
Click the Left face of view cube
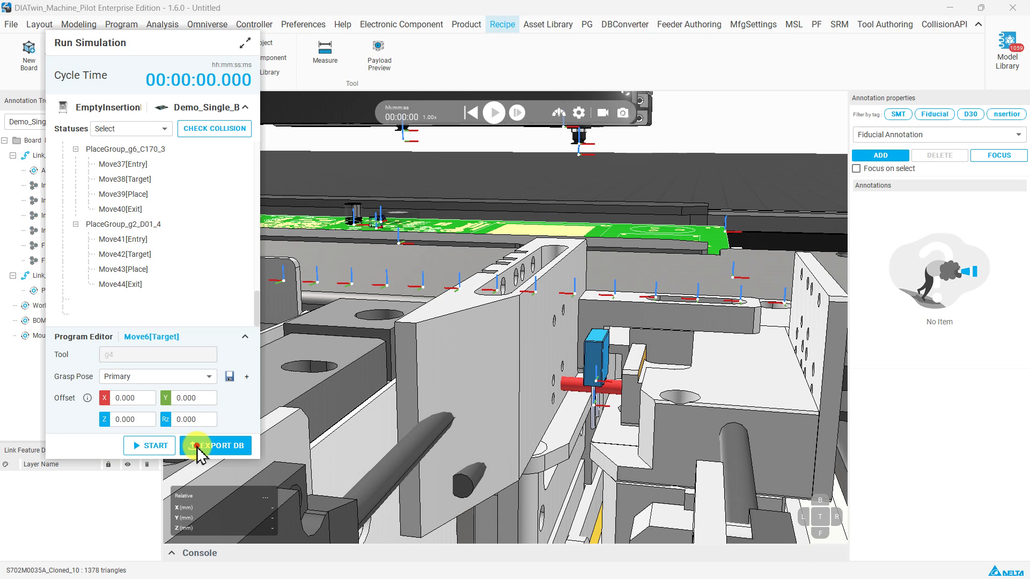point(804,517)
